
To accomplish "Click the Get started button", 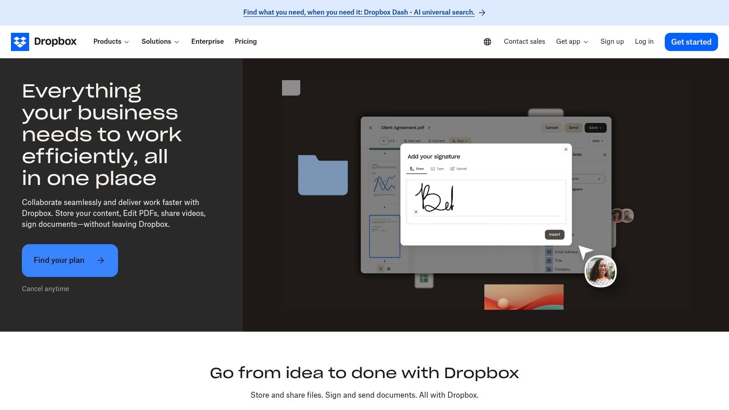I will coord(691,42).
